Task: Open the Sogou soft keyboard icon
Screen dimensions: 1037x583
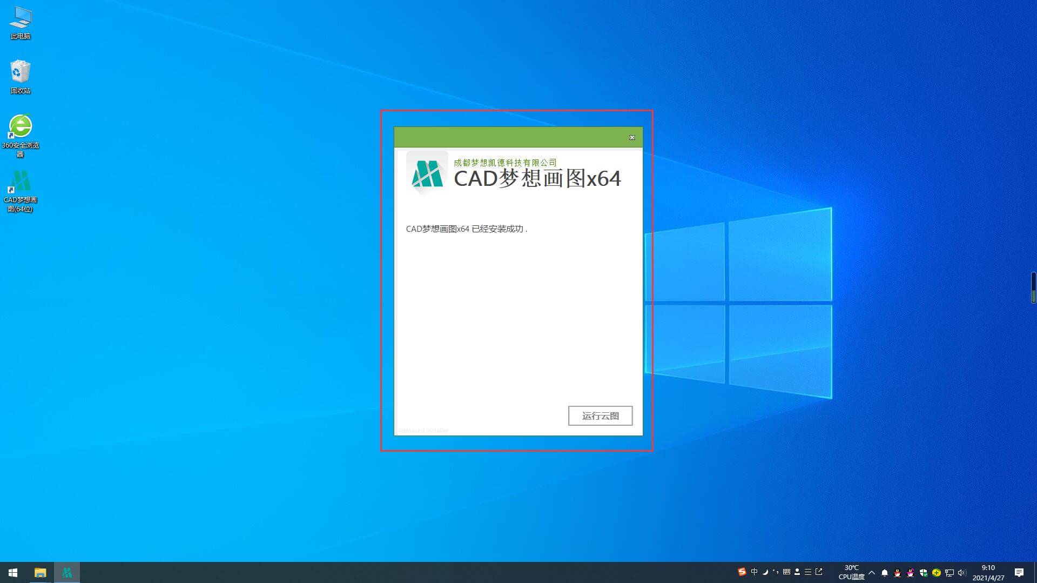Action: (786, 572)
